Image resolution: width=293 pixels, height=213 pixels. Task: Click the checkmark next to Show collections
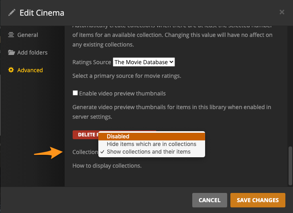(x=103, y=152)
